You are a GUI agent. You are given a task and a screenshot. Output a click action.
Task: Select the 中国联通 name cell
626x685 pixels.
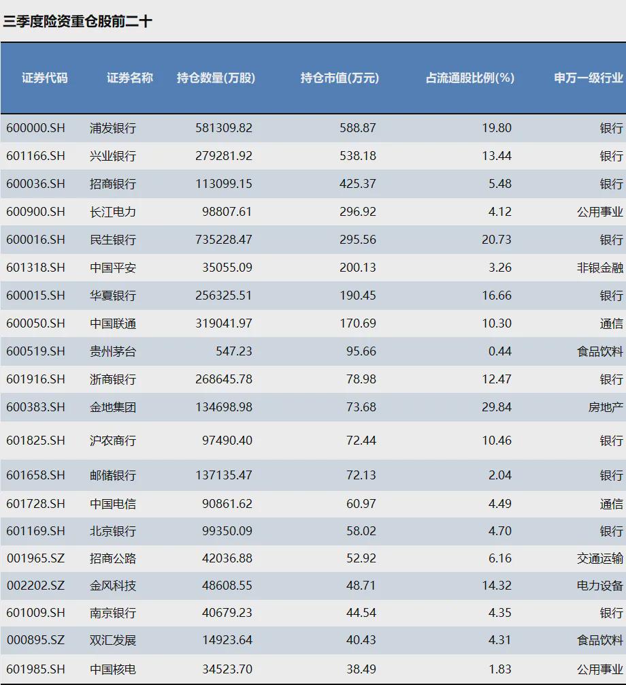[x=113, y=323]
